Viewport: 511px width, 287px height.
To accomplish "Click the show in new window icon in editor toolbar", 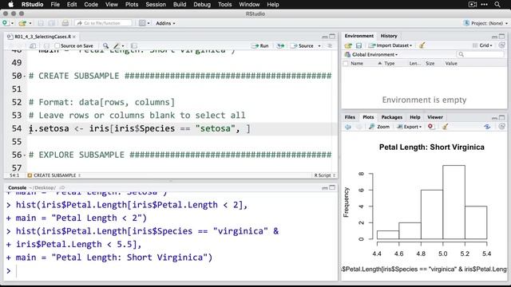I will pyautogui.click(x=33, y=46).
